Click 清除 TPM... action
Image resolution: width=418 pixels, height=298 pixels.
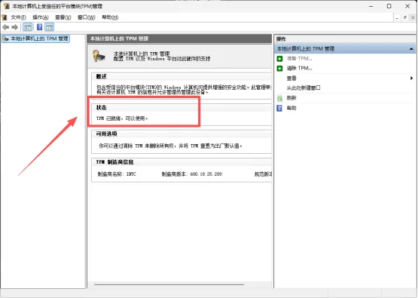[x=299, y=69]
